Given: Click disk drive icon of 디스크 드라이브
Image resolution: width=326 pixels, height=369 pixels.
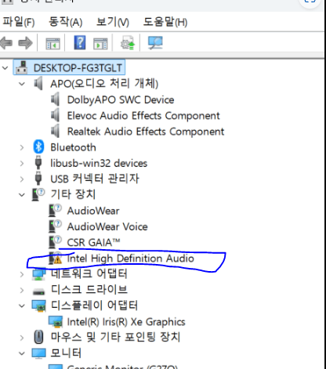Looking at the screenshot, I should 38,291.
